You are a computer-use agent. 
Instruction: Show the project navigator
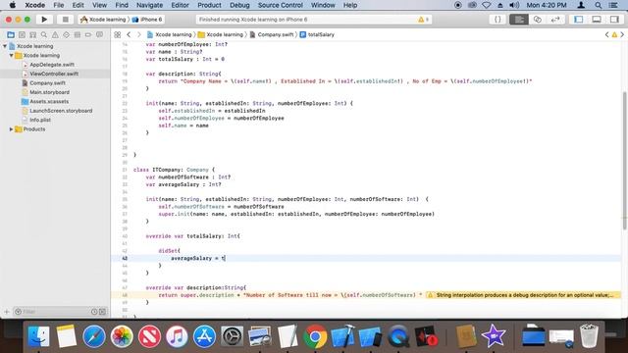click(x=11, y=35)
